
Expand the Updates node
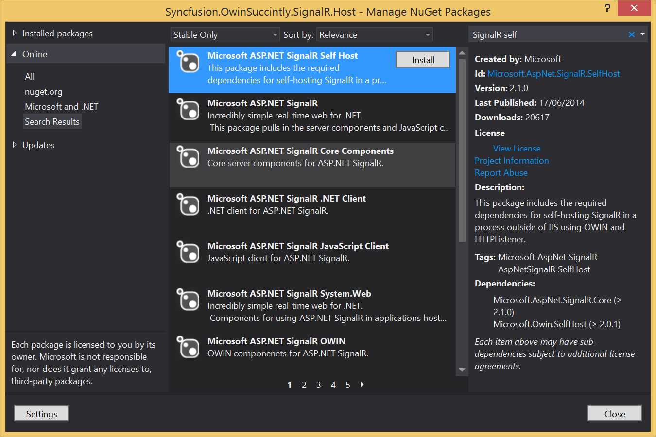(15, 145)
